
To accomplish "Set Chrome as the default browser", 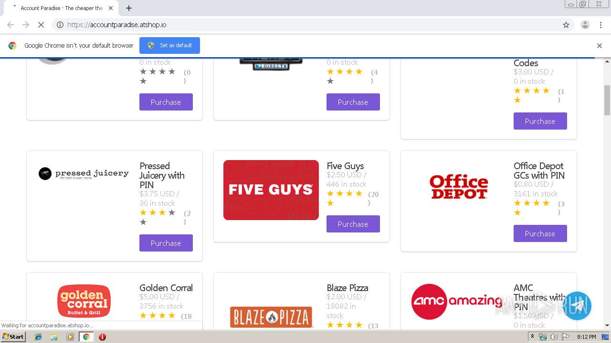I will click(169, 45).
